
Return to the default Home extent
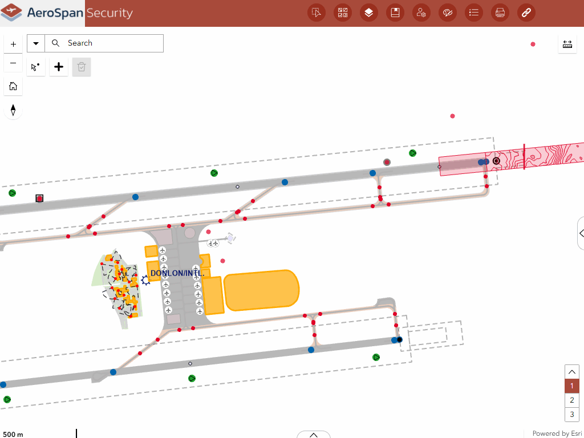click(x=13, y=86)
